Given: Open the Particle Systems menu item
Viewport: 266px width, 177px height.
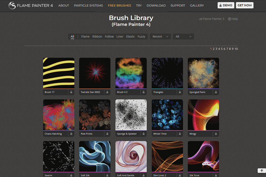Looking at the screenshot, I should point(88,6).
